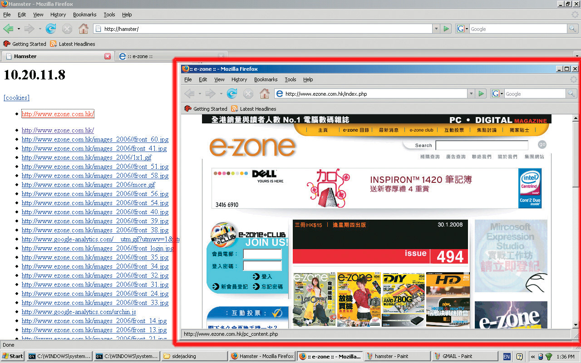Click 新會員登記 new member registration link
This screenshot has height=363, width=581.
[x=231, y=287]
